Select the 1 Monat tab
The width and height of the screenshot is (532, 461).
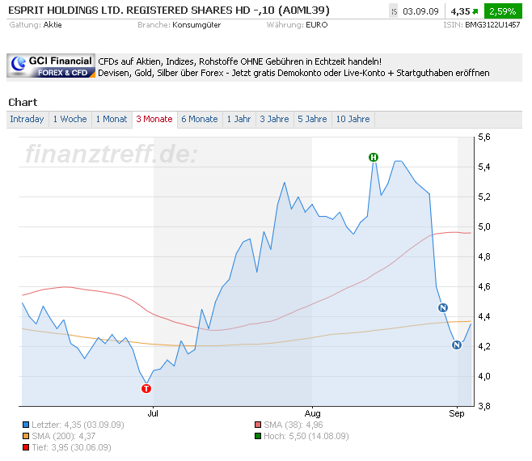tap(112, 119)
